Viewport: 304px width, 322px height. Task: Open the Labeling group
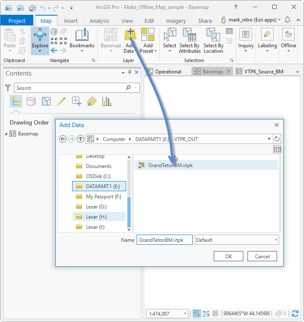(x=267, y=41)
